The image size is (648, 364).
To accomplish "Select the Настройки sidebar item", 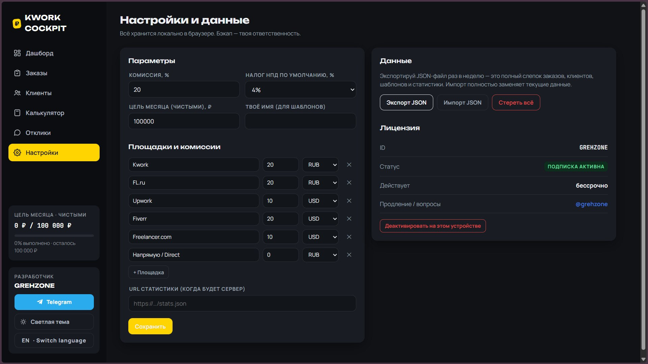I will pos(54,152).
